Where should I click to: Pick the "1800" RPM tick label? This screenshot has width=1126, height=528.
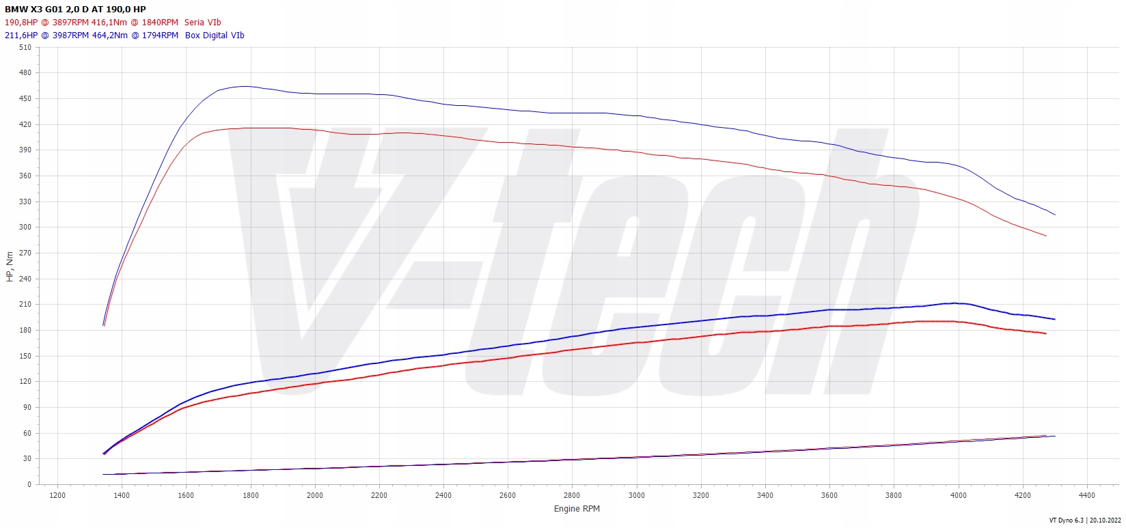[251, 495]
